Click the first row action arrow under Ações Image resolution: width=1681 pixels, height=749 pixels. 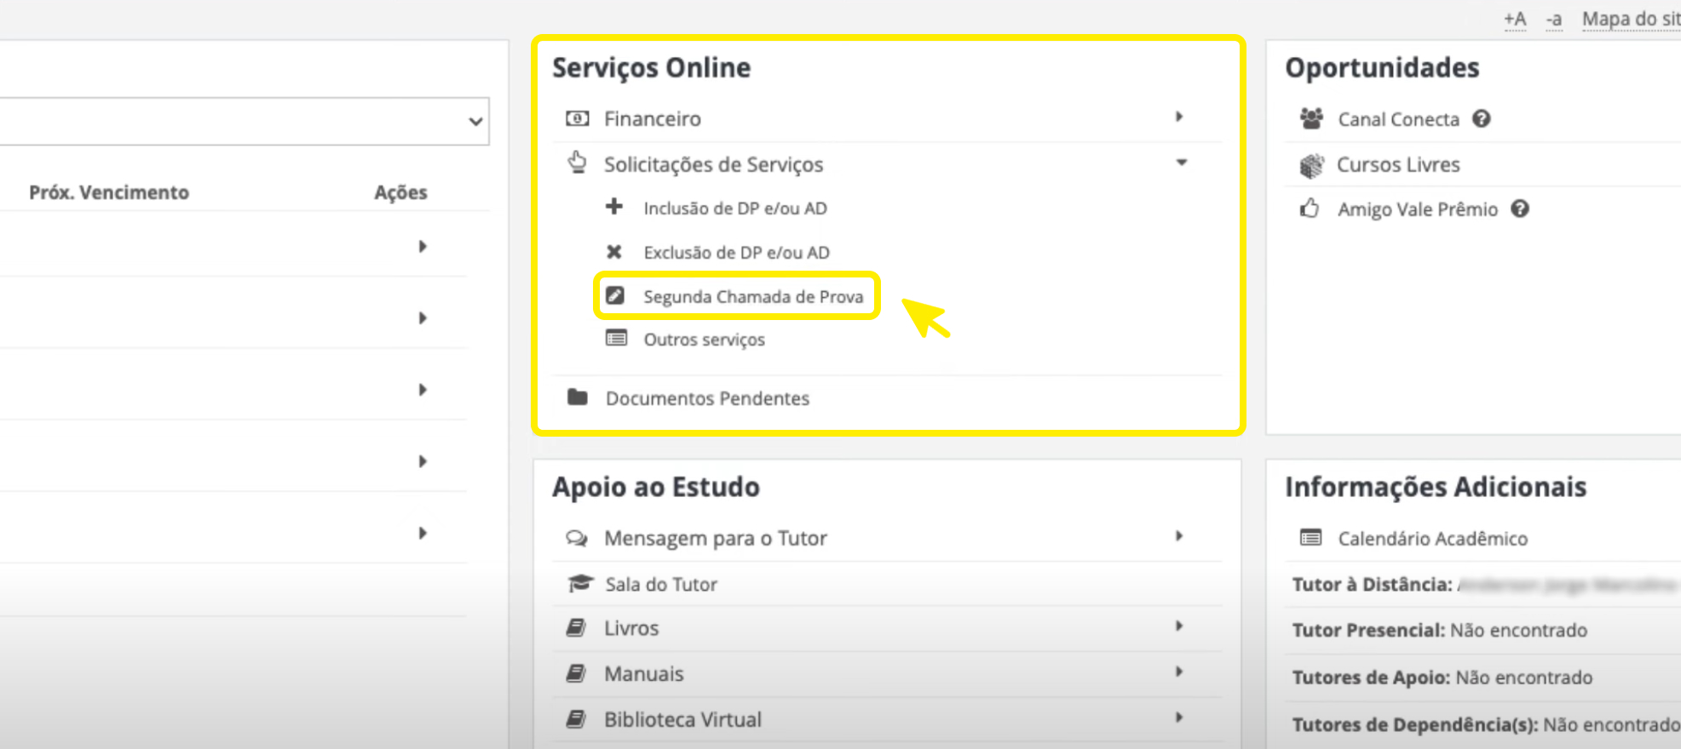[423, 247]
